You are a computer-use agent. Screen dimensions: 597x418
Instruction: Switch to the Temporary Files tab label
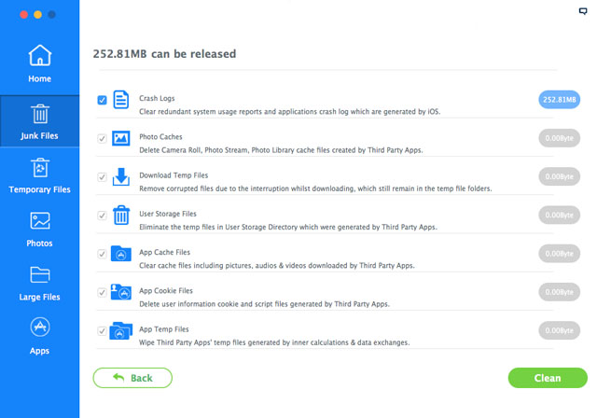click(x=39, y=189)
